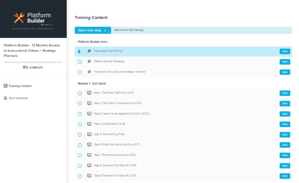This screenshot has height=183, width=299.
Task: Toggle completion circle for Step 5: Site Hosting
Action: [80, 135]
